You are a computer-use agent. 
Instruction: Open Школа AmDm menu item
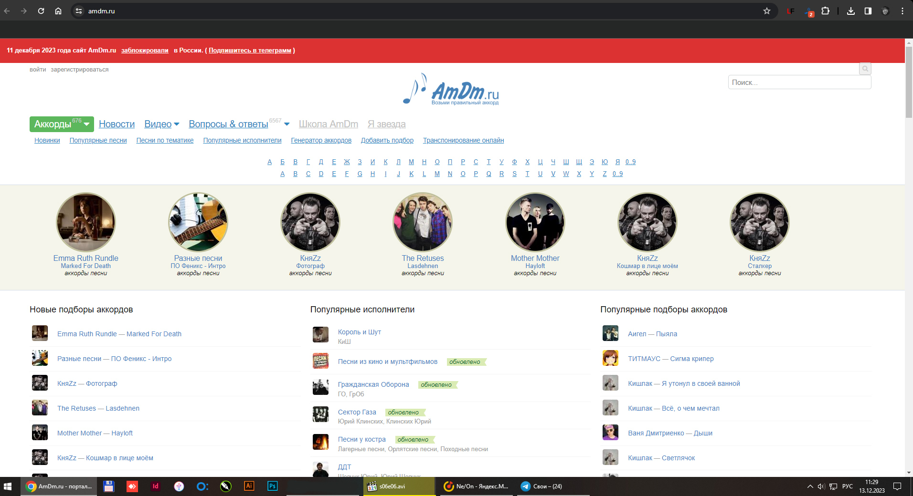[x=329, y=124]
